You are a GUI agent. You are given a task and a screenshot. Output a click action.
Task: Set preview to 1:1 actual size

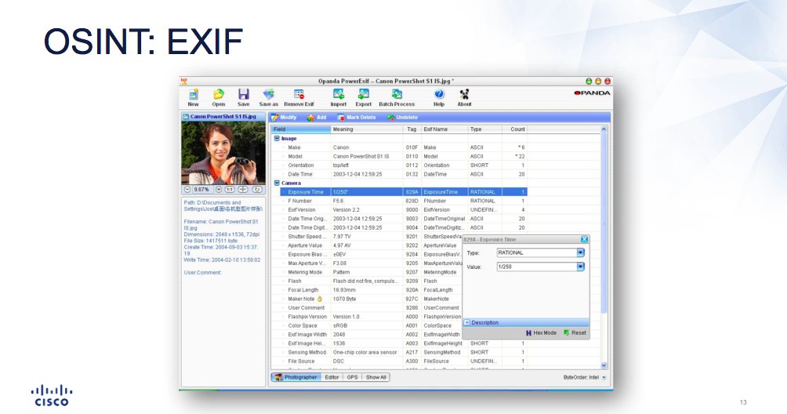(230, 190)
